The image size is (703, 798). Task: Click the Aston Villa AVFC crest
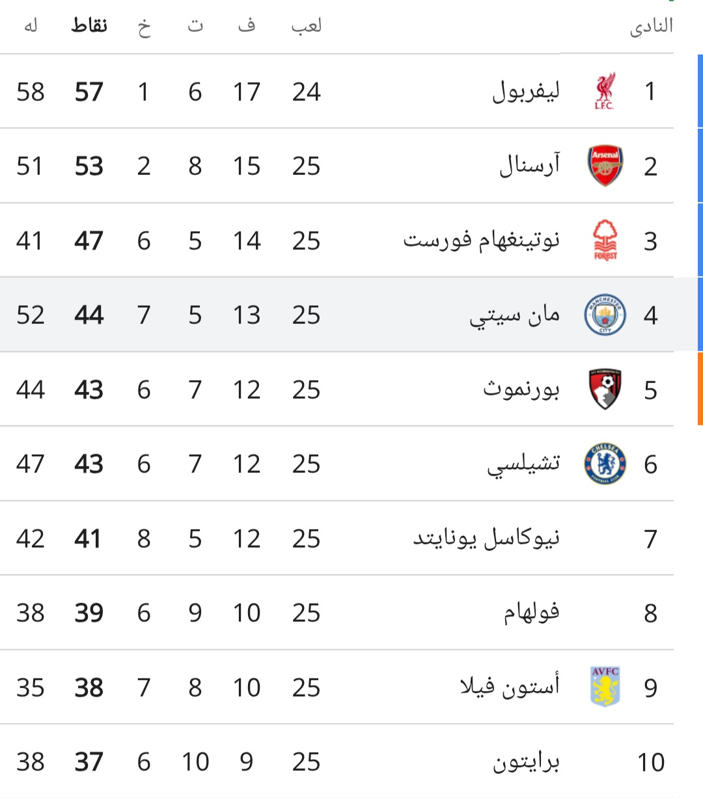point(605,687)
